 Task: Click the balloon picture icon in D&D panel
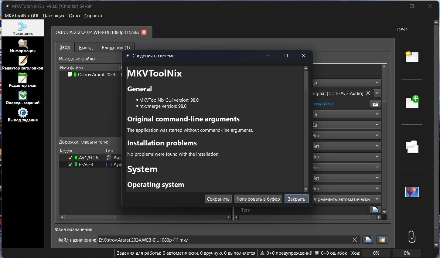[x=412, y=192]
